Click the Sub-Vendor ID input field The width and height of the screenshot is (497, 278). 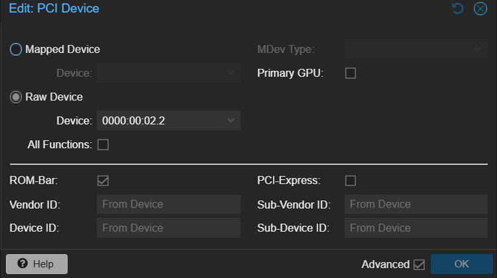415,205
